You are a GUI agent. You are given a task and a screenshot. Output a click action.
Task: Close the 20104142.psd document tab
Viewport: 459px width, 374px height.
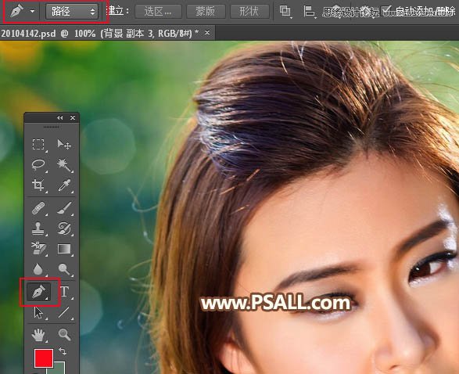[207, 33]
